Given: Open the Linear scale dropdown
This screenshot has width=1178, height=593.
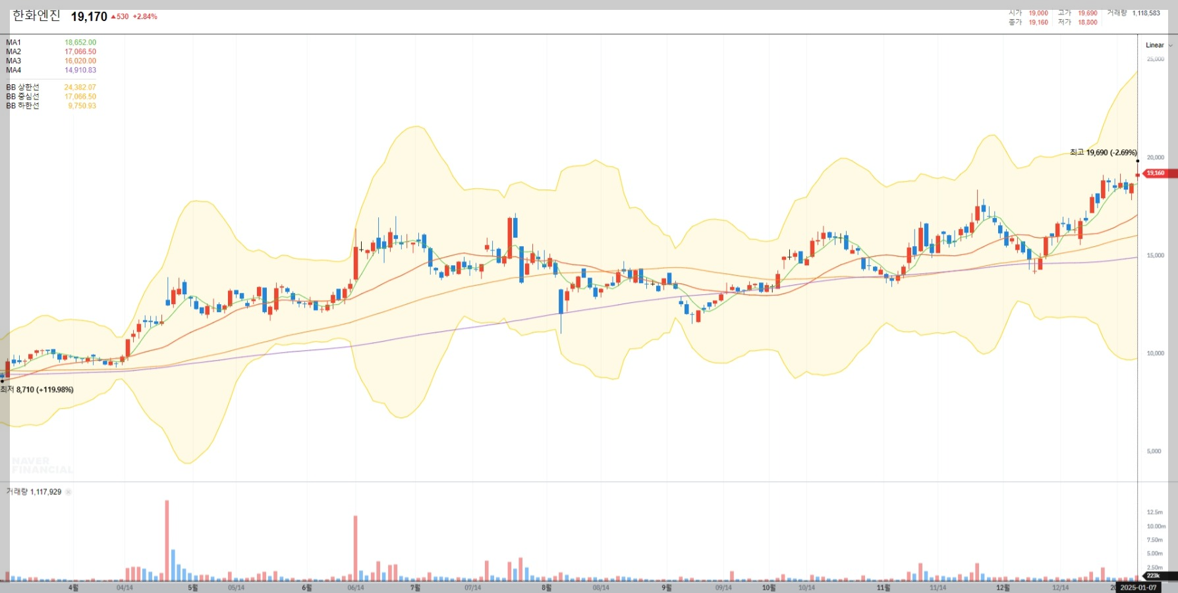Looking at the screenshot, I should pyautogui.click(x=1159, y=45).
